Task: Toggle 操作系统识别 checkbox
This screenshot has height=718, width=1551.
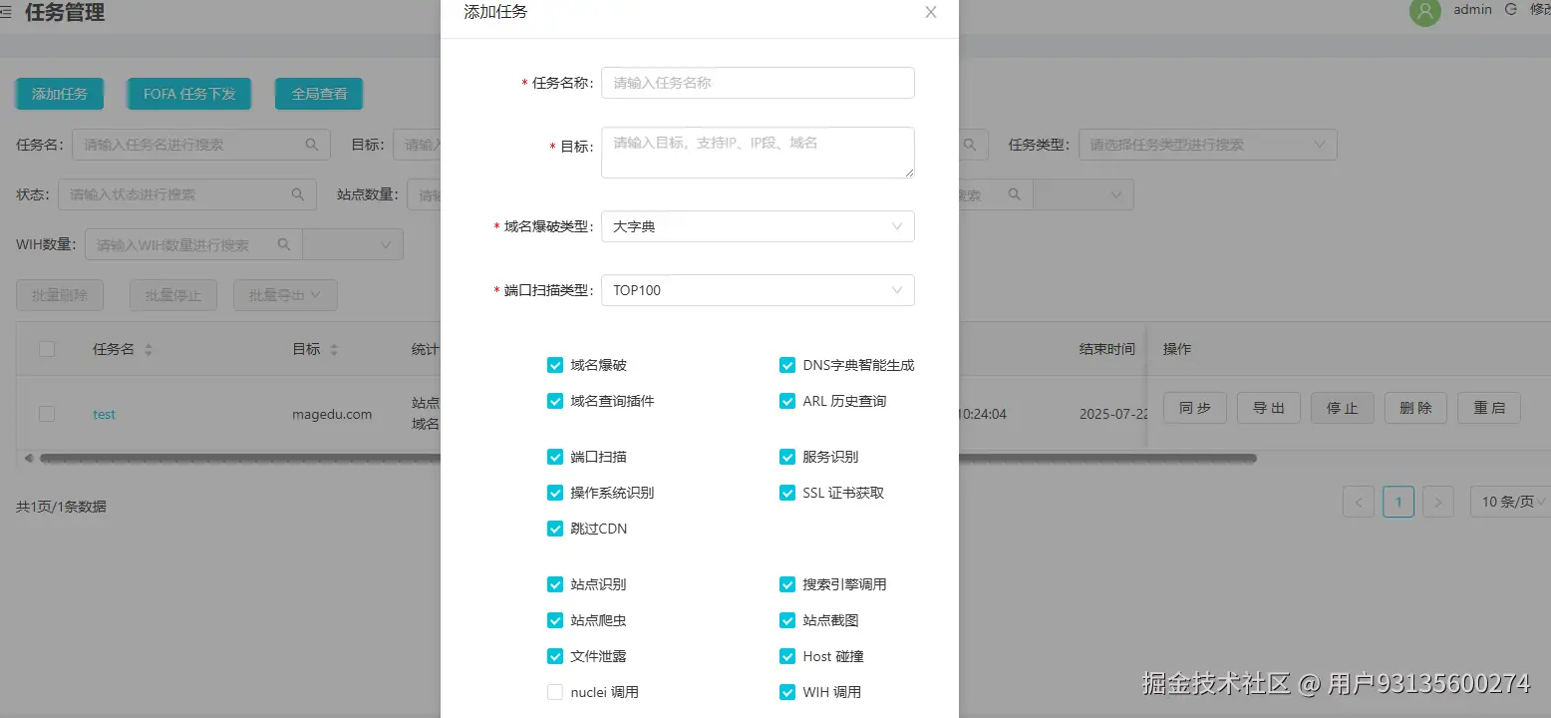Action: pyautogui.click(x=555, y=493)
